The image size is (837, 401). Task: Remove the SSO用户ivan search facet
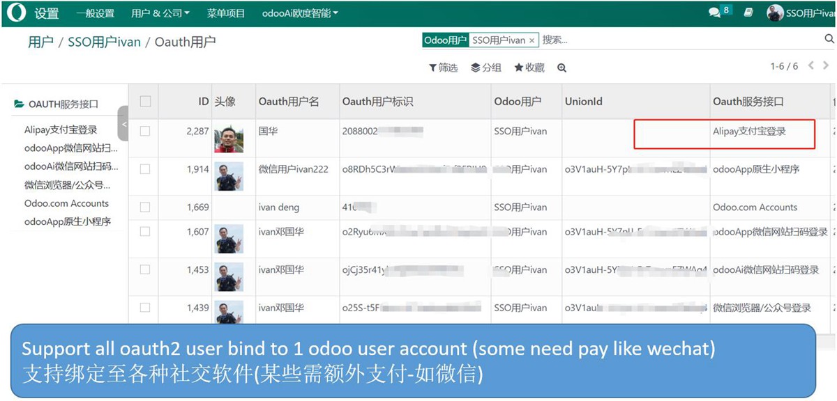point(531,40)
